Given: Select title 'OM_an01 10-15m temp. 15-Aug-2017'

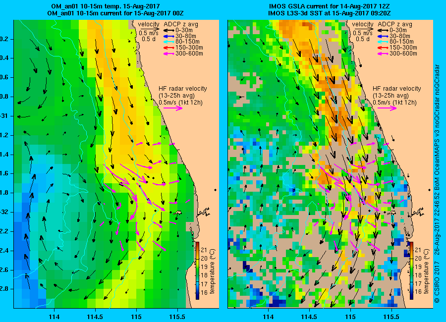Looking at the screenshot, I should (x=105, y=6).
